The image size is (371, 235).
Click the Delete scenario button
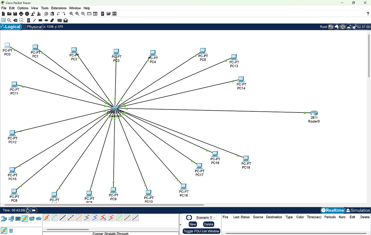click(x=209, y=224)
